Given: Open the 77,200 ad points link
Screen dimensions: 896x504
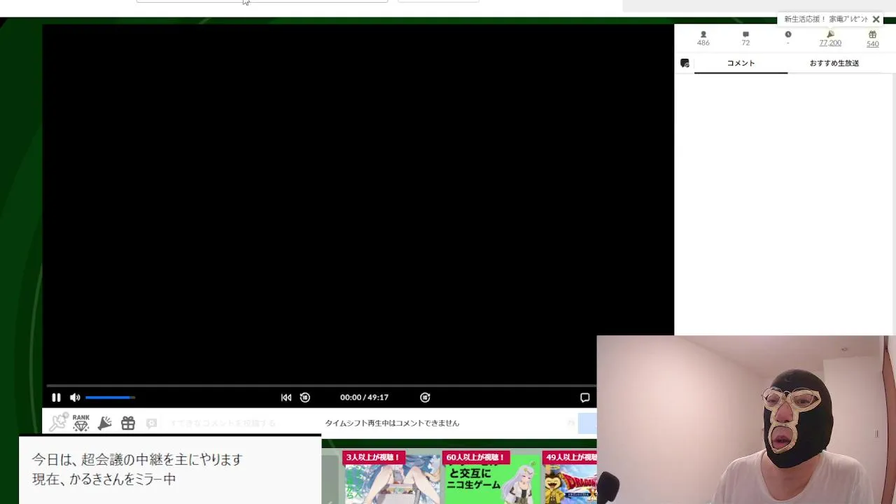Looking at the screenshot, I should click(x=830, y=43).
